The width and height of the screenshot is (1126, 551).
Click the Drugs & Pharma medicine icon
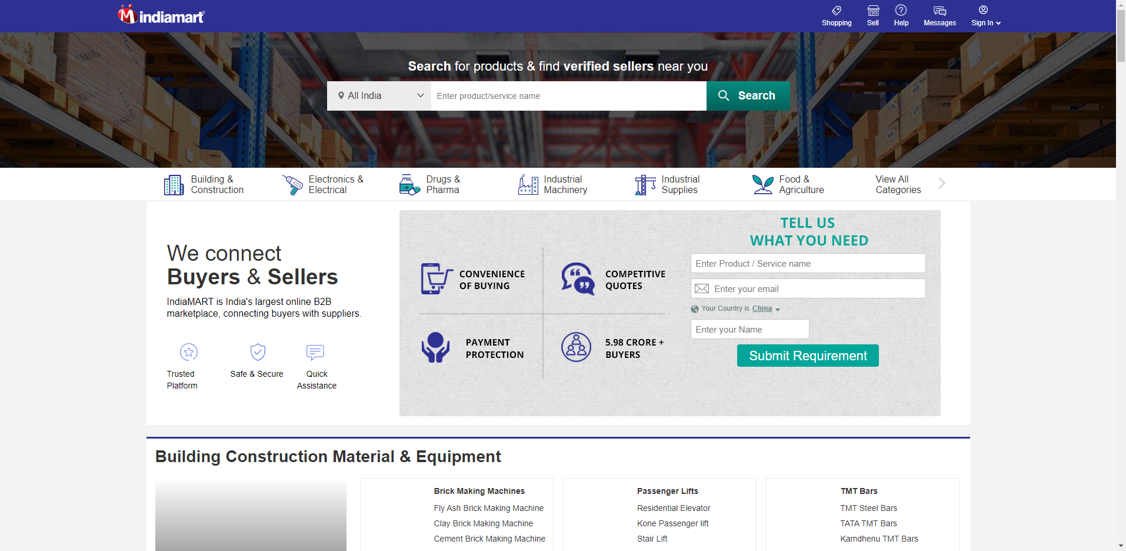click(x=409, y=185)
